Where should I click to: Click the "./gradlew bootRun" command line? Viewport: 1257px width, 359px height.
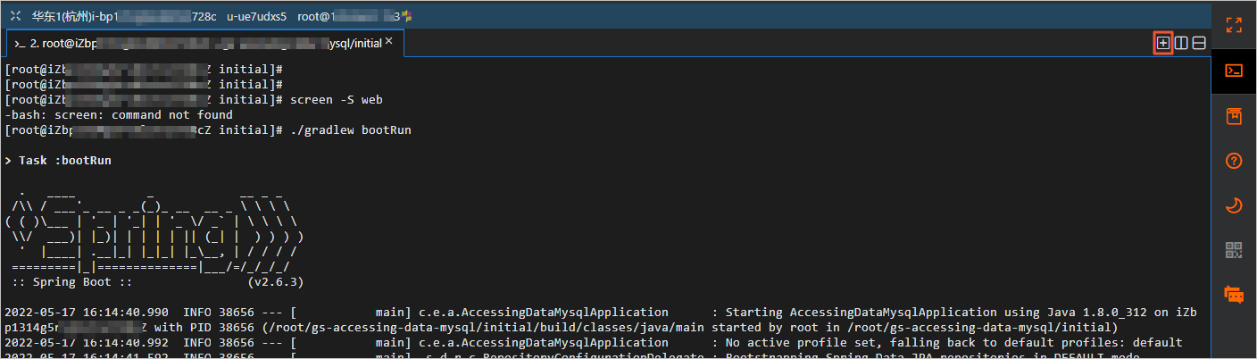pyautogui.click(x=351, y=130)
